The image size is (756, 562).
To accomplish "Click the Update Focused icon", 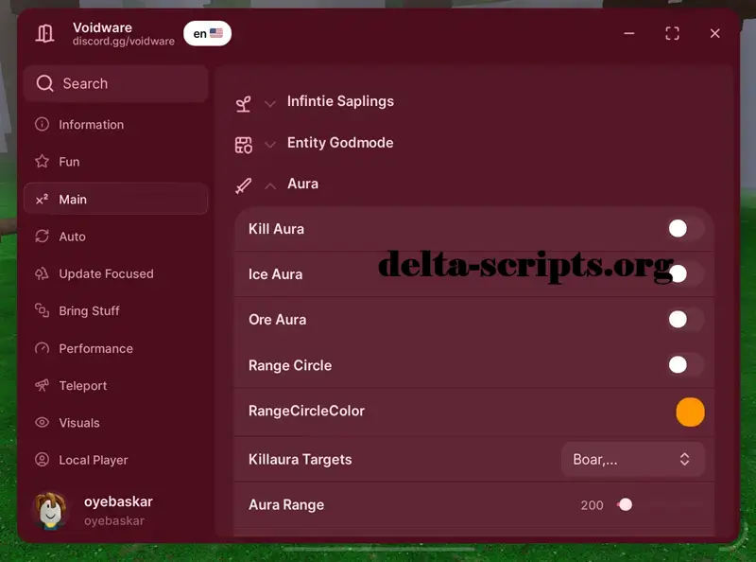I will tap(42, 273).
